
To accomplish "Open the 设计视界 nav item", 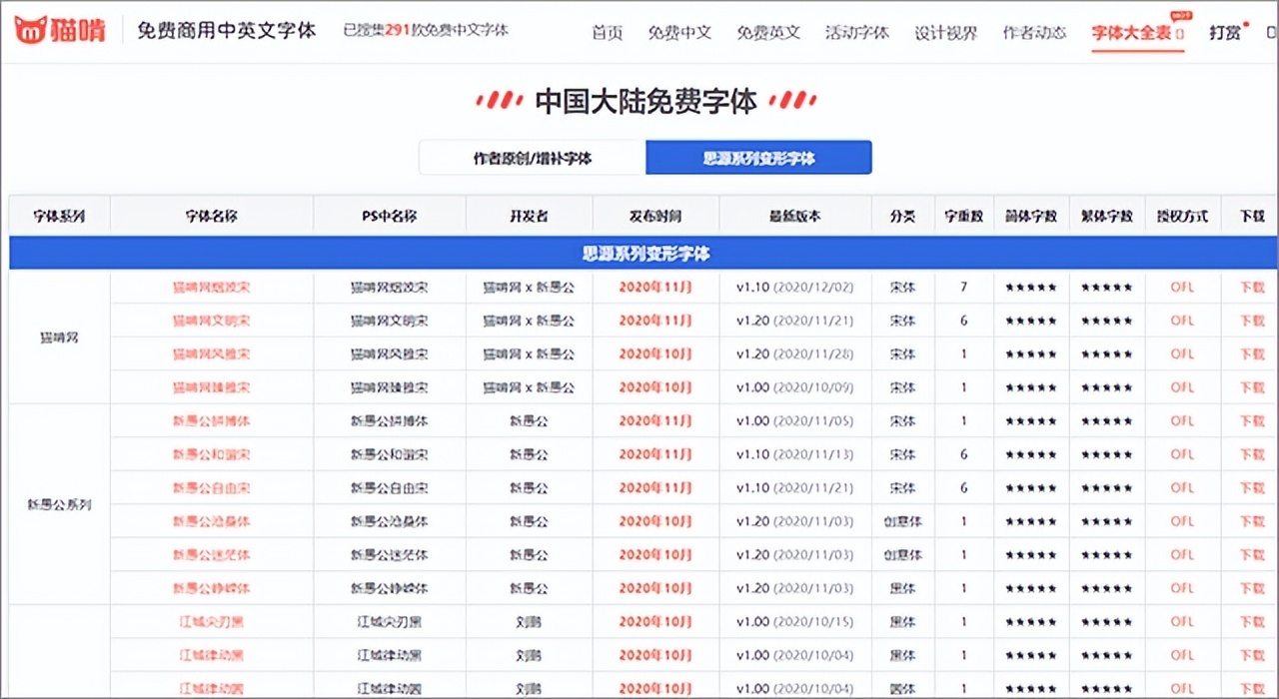I will [x=946, y=32].
